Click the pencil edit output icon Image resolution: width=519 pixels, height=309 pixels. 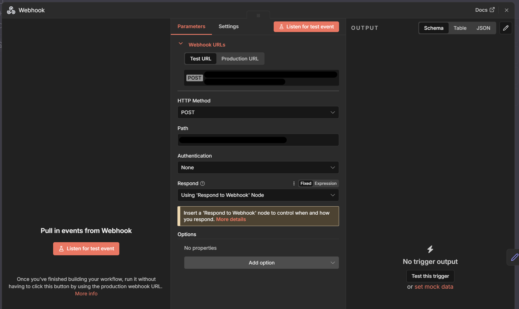pyautogui.click(x=506, y=28)
